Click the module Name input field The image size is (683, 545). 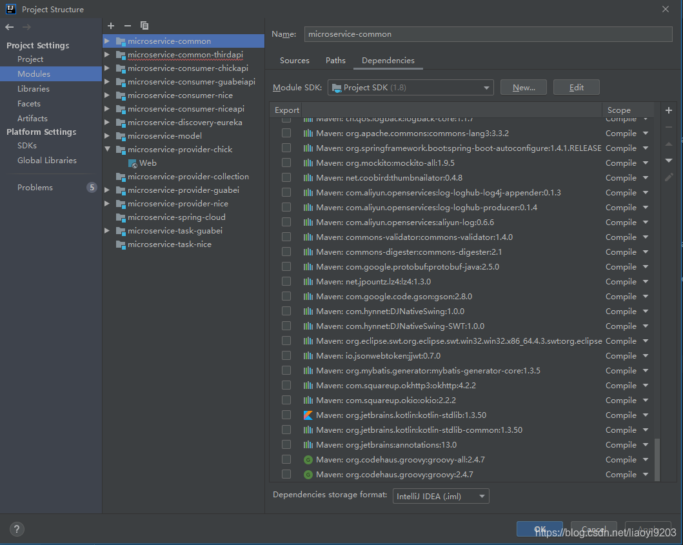(x=488, y=34)
